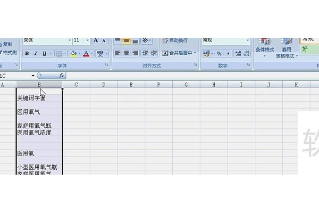
Task: Click 合并后居中 merge and center
Action: pos(177,53)
